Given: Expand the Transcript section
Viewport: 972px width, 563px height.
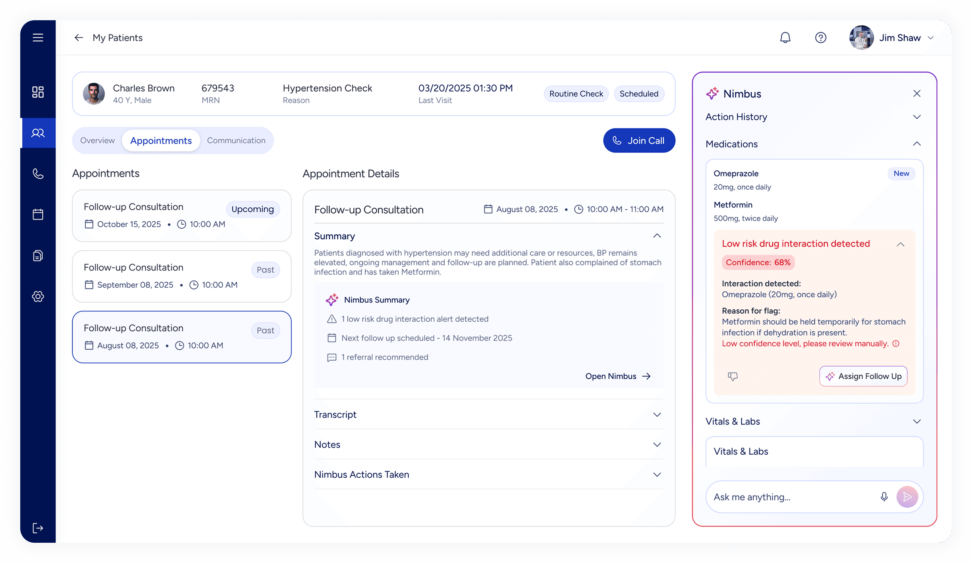Looking at the screenshot, I should click(x=657, y=415).
